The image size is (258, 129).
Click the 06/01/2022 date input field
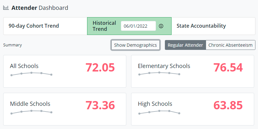click(x=138, y=26)
